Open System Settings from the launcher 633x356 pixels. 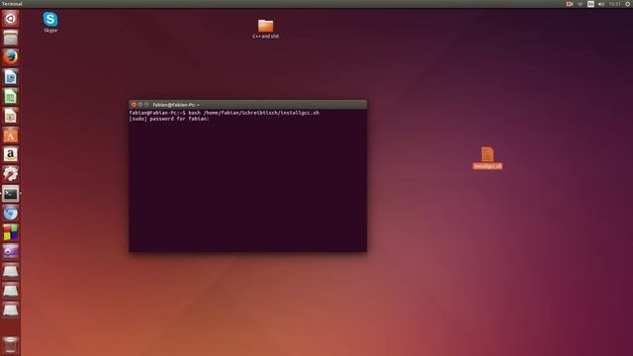pyautogui.click(x=11, y=174)
